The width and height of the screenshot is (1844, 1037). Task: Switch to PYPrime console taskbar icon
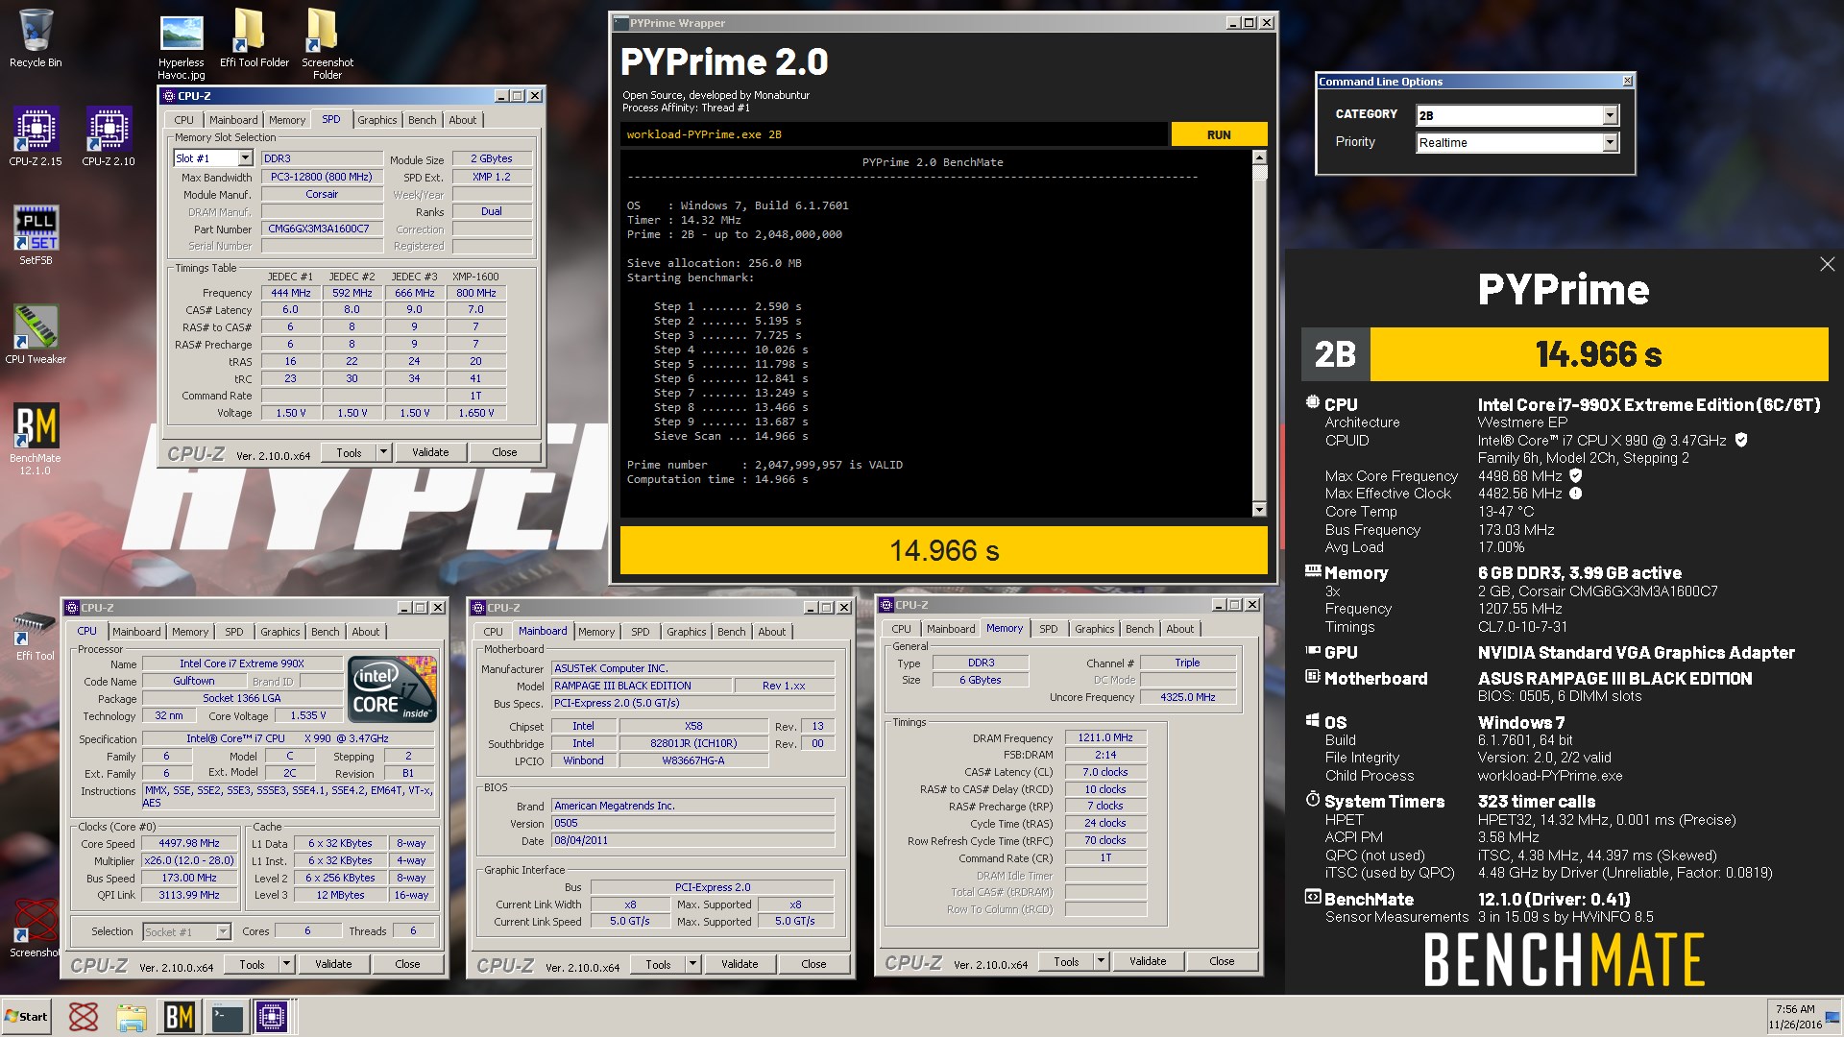(227, 1017)
